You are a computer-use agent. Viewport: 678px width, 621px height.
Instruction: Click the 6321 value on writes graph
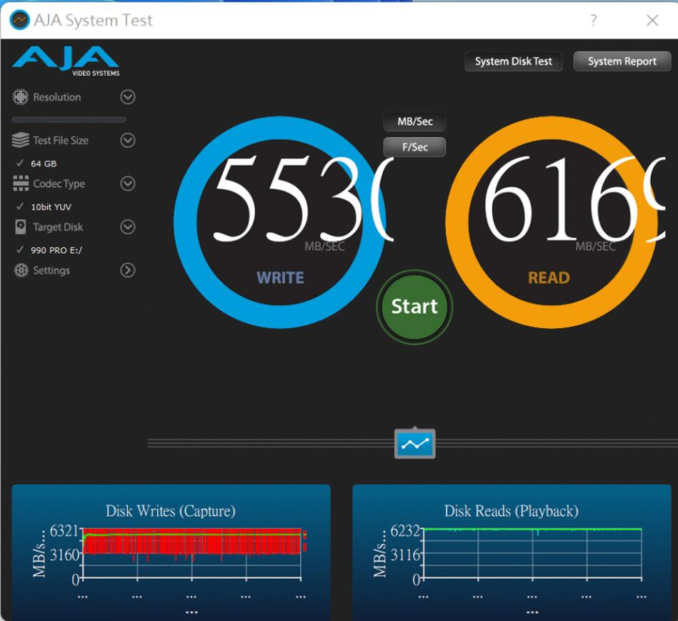tap(64, 530)
